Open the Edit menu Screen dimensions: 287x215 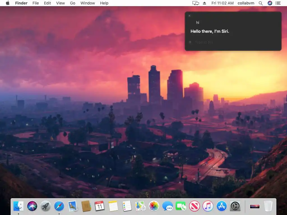[47, 3]
